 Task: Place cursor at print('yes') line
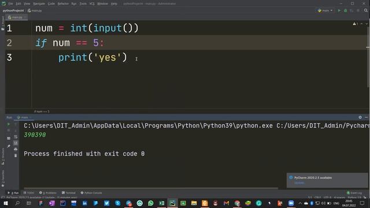[92, 57]
